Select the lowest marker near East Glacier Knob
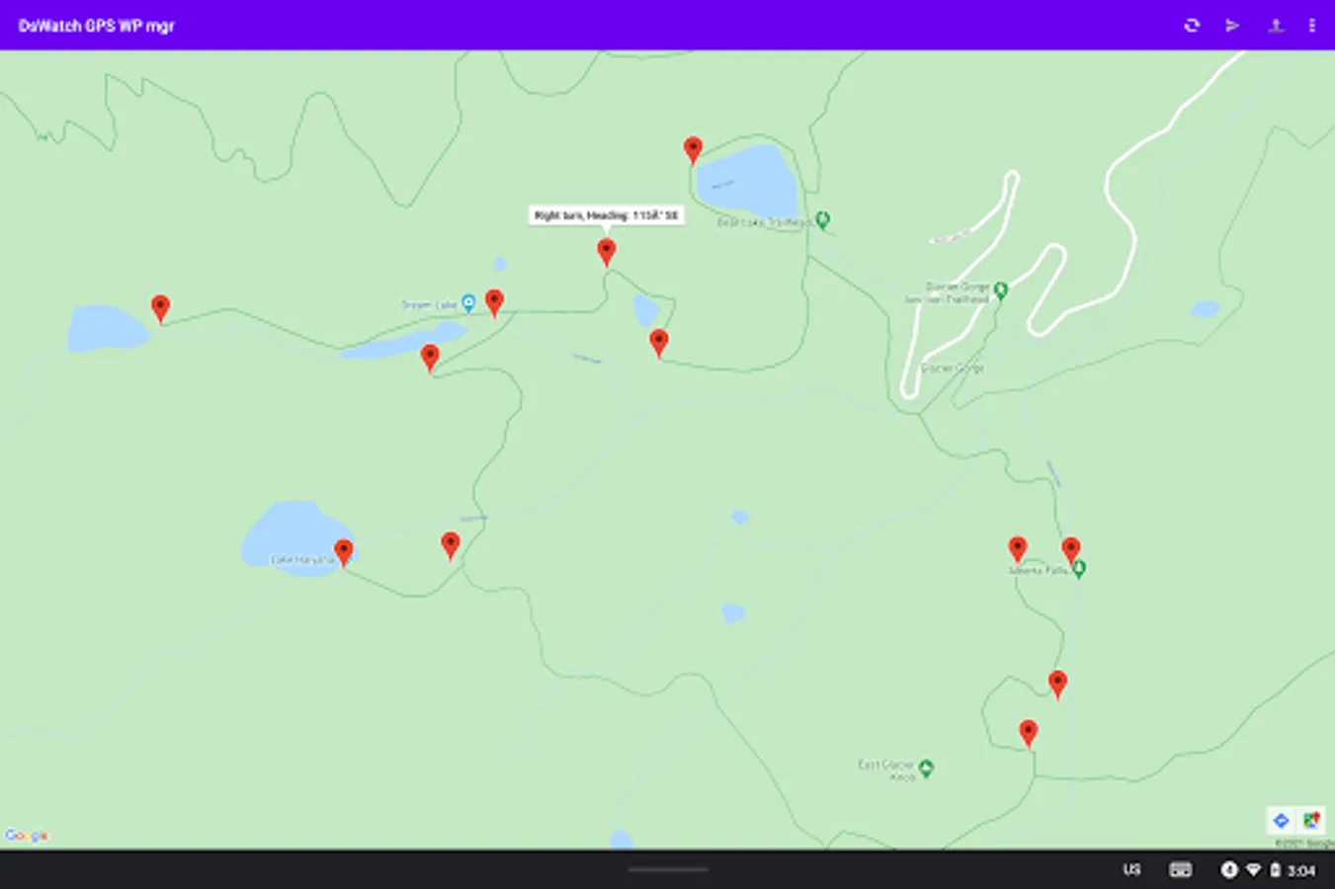 pyautogui.click(x=1029, y=733)
